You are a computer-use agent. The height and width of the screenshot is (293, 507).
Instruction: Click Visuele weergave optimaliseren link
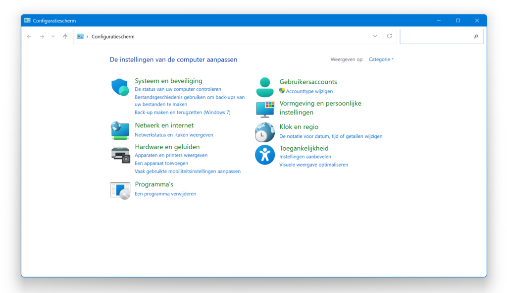pyautogui.click(x=313, y=165)
